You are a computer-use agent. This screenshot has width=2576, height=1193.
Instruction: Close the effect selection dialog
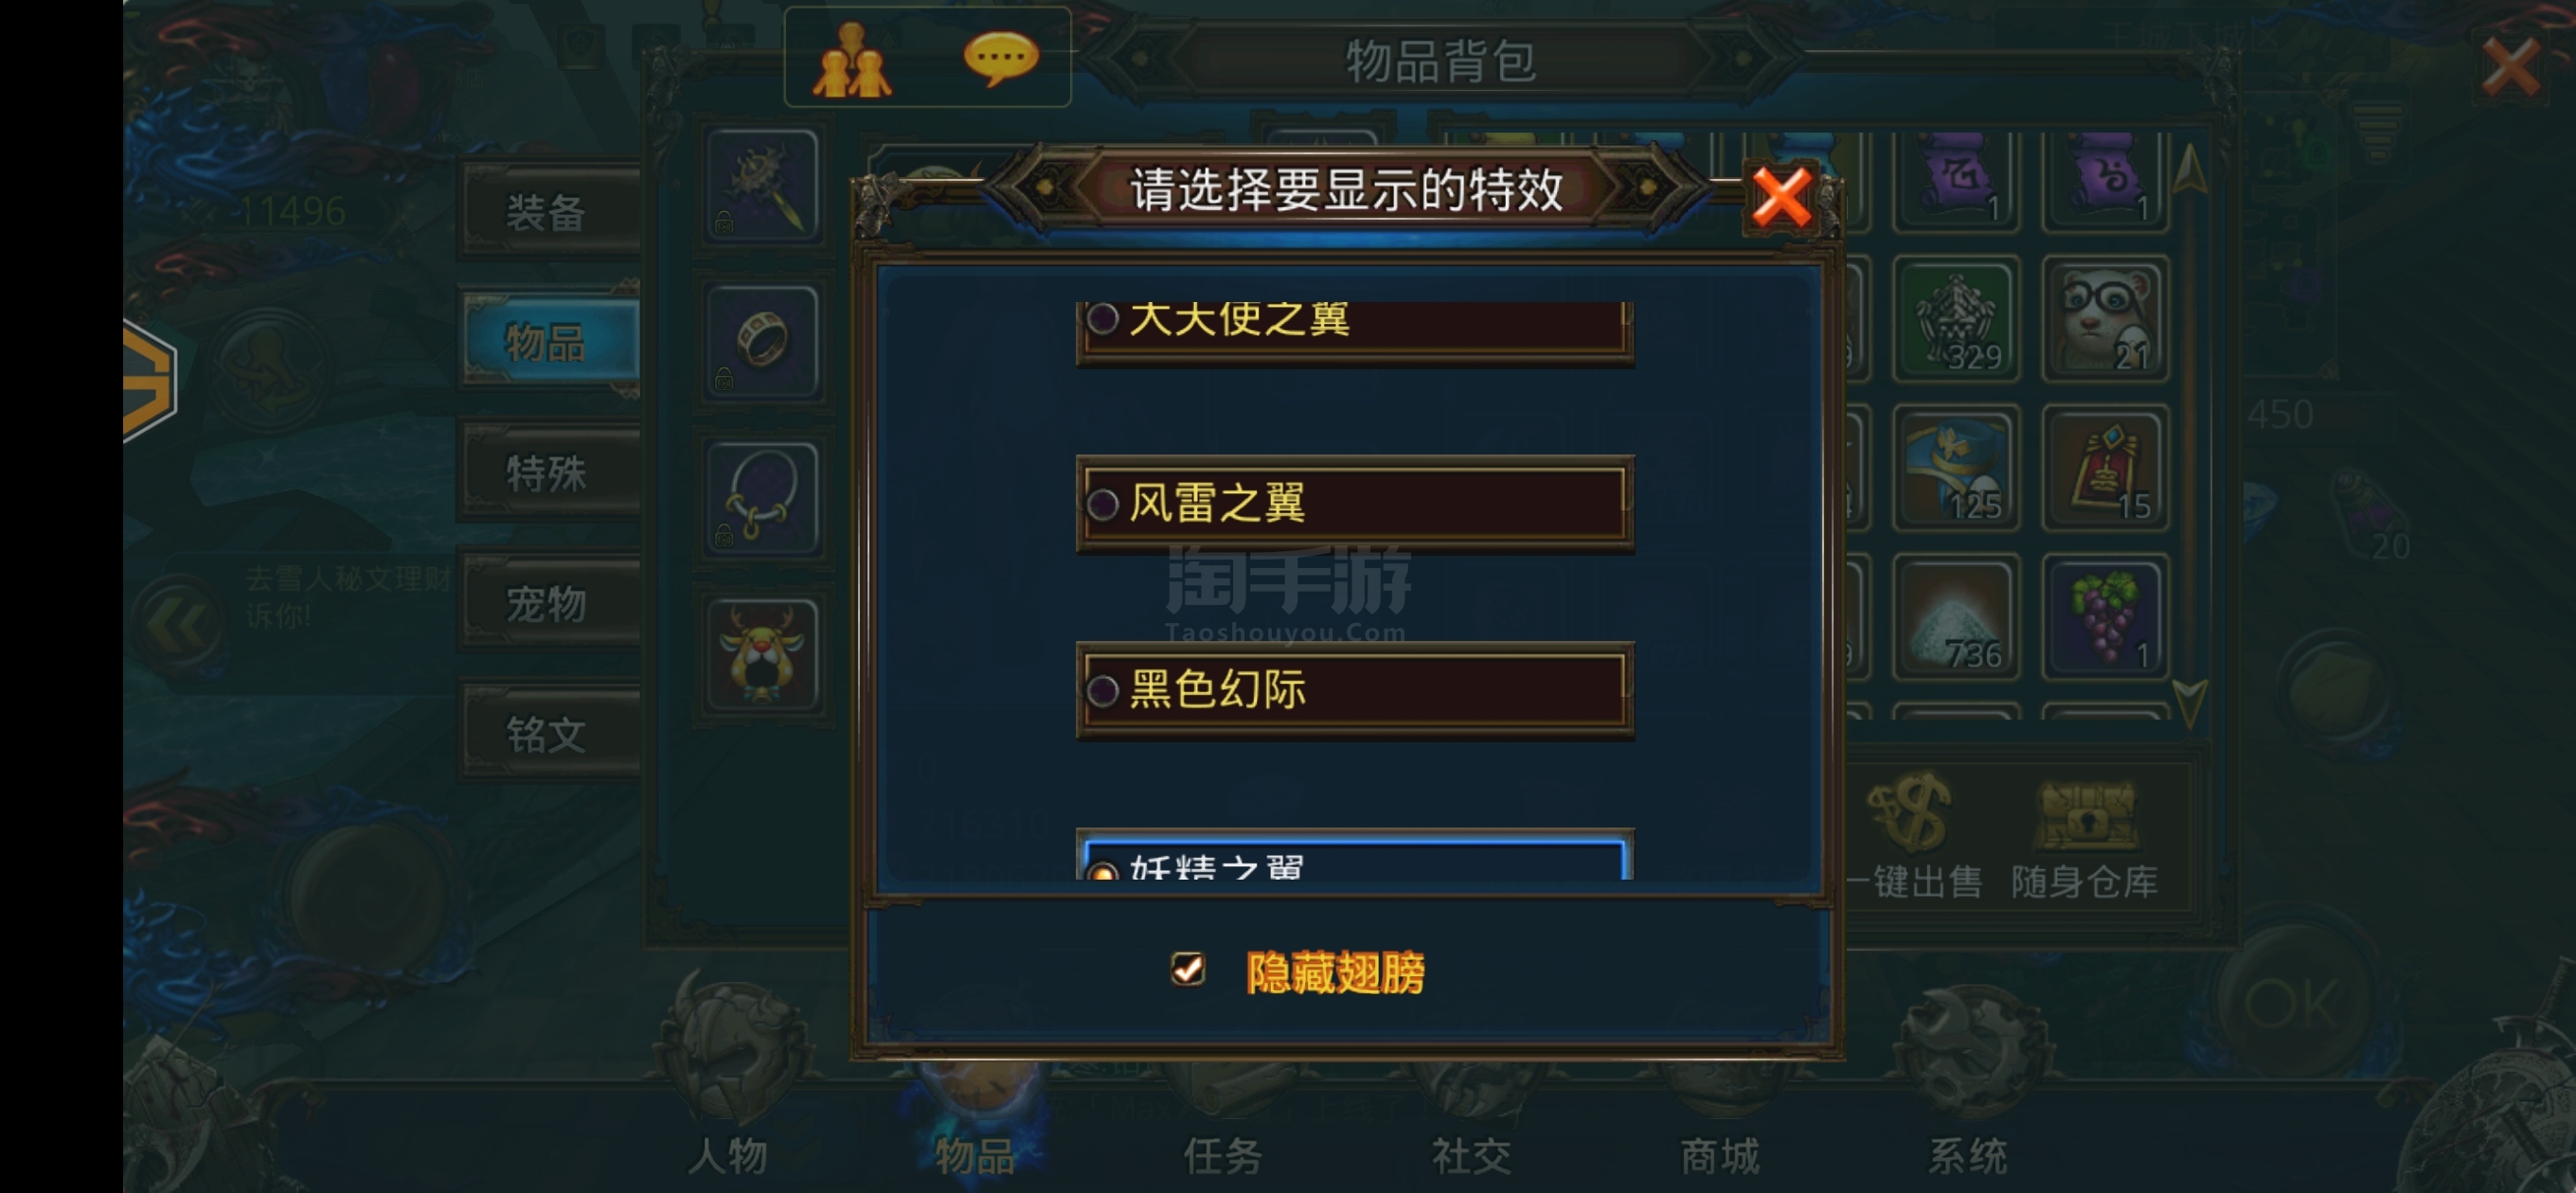point(1780,197)
